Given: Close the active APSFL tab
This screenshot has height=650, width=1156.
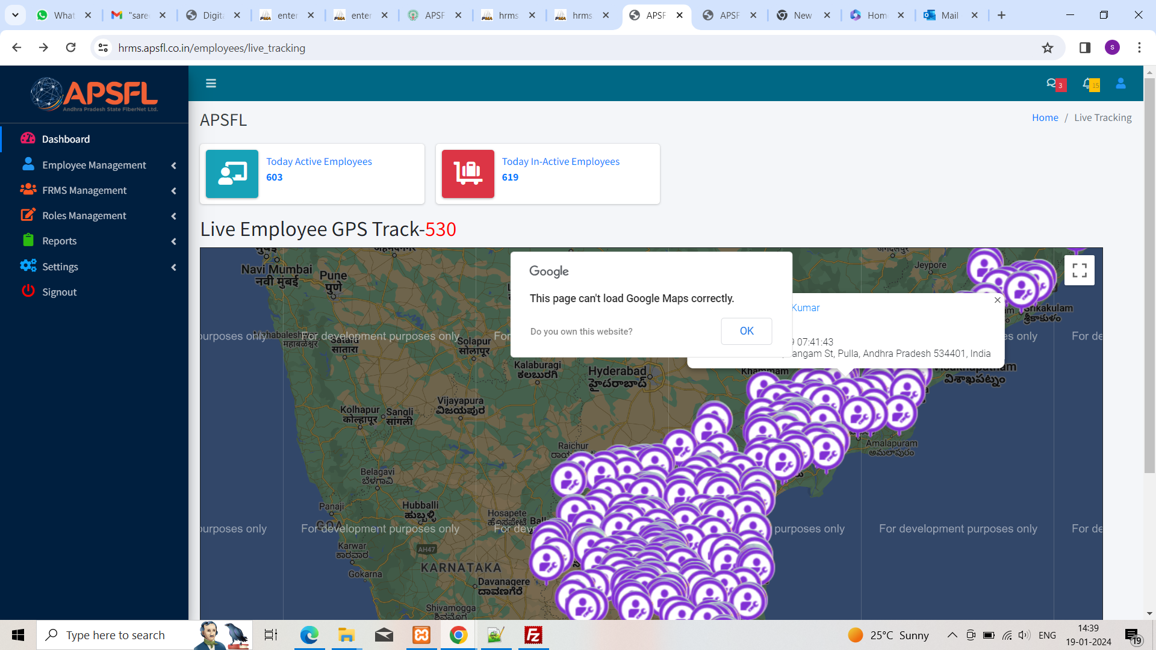Looking at the screenshot, I should (x=680, y=15).
